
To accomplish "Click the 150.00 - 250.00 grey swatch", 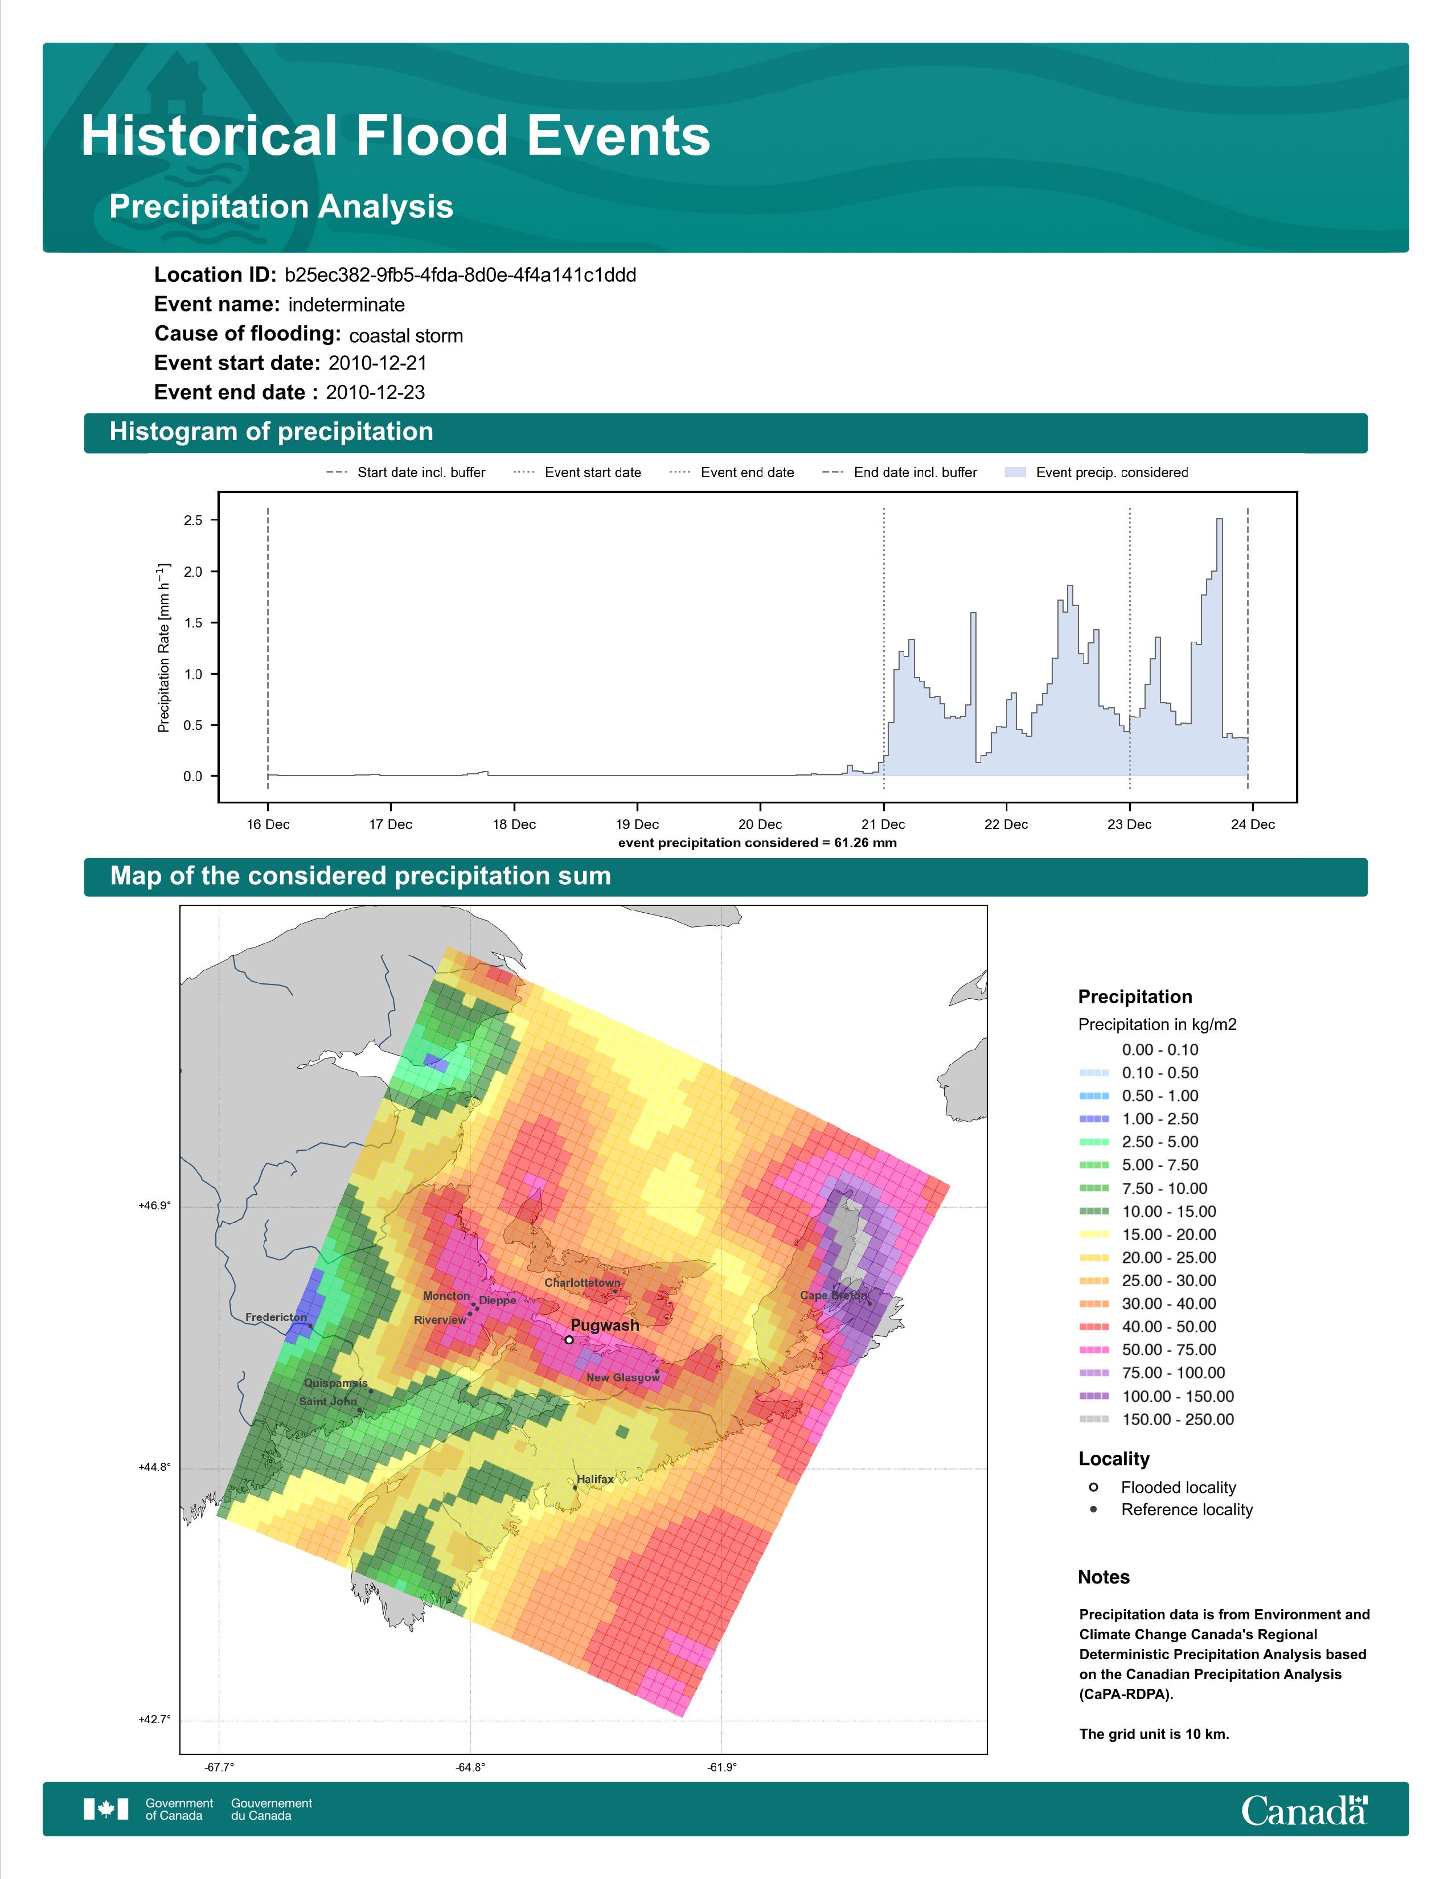I will [x=1093, y=1419].
